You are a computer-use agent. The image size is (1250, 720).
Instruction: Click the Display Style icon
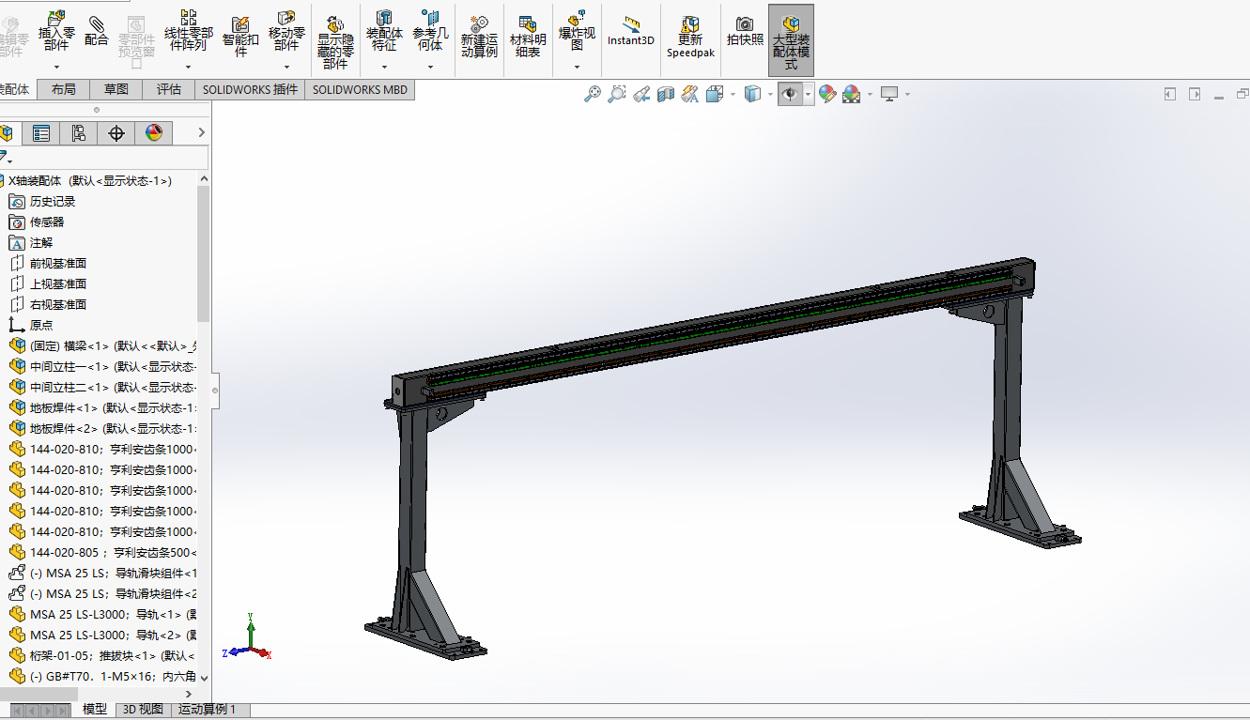click(x=752, y=94)
